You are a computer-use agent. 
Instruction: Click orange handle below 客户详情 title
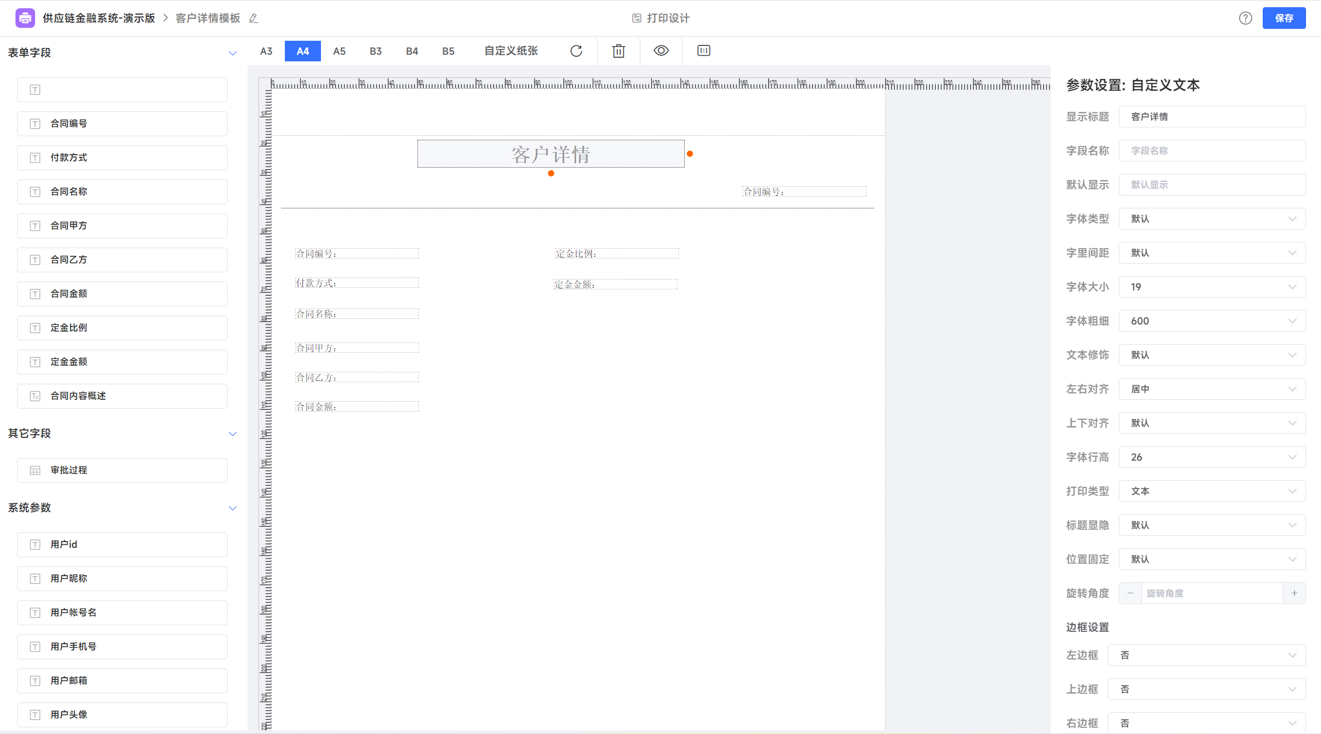[x=551, y=173]
